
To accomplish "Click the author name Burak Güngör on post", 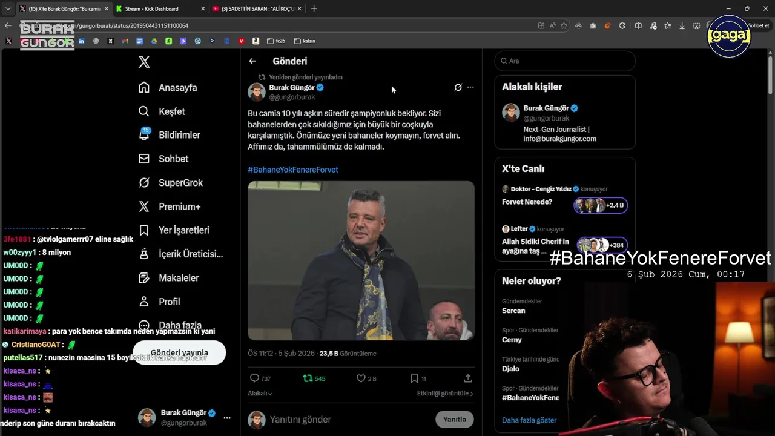I will (292, 88).
